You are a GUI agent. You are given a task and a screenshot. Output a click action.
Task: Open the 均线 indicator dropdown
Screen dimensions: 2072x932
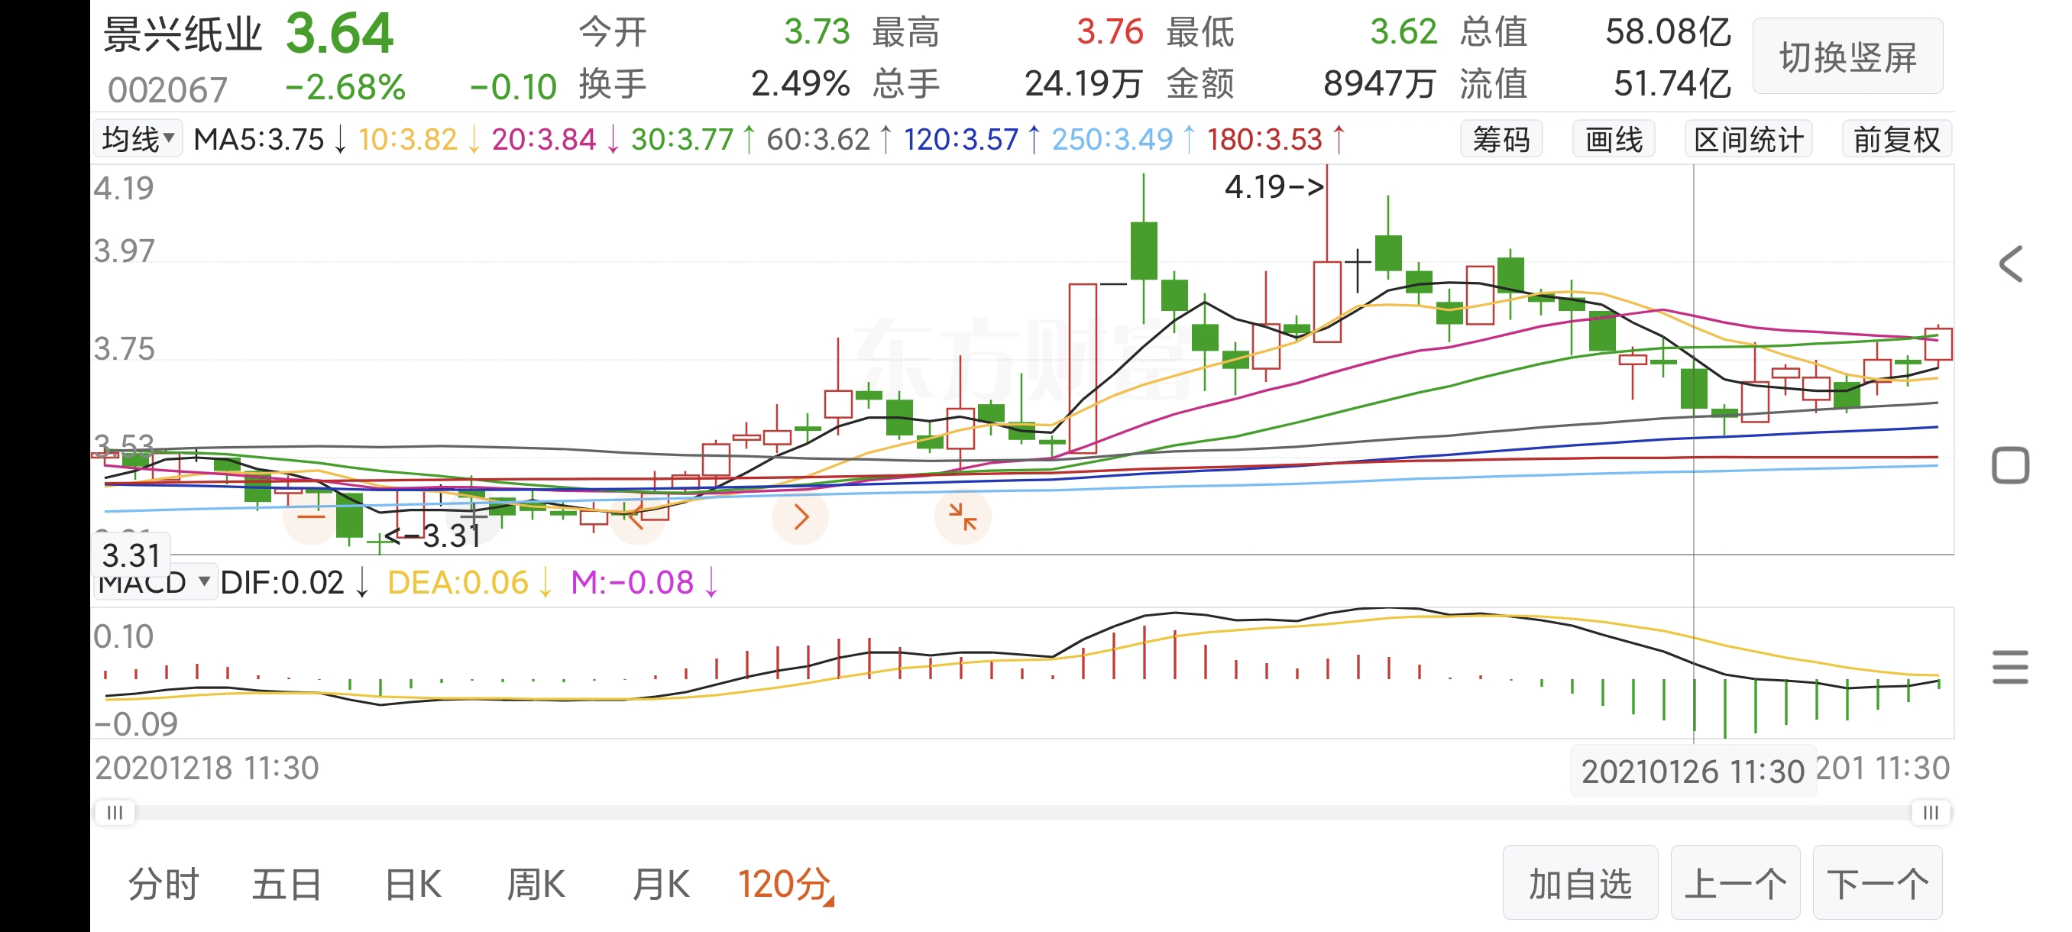point(138,139)
